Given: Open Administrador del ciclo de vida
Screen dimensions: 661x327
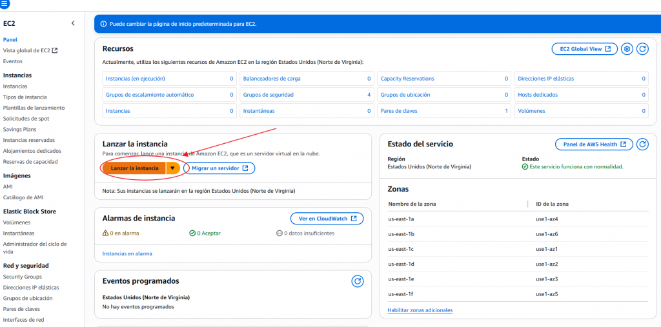Looking at the screenshot, I should tap(35, 248).
